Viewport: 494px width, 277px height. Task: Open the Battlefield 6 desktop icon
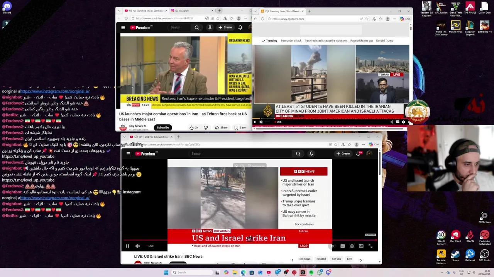(x=484, y=27)
